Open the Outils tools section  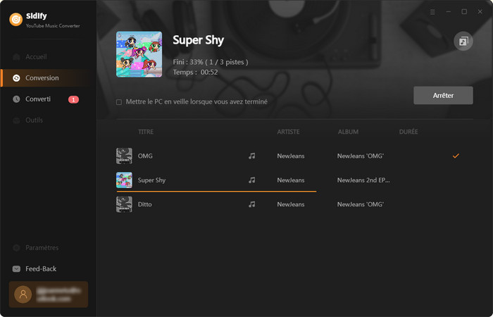34,120
